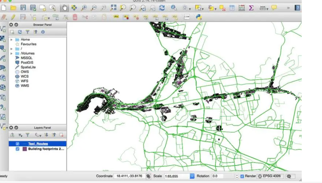This screenshot has width=322, height=183.
Task: Open the messages log speech icon
Action: (289, 176)
